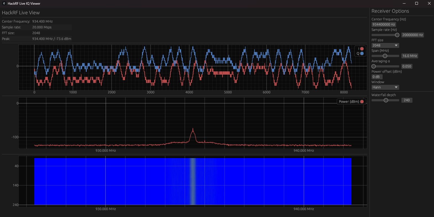Image resolution: width=434 pixels, height=217 pixels.
Task: Open the FFT size 2048 dropdown
Action: click(x=385, y=45)
